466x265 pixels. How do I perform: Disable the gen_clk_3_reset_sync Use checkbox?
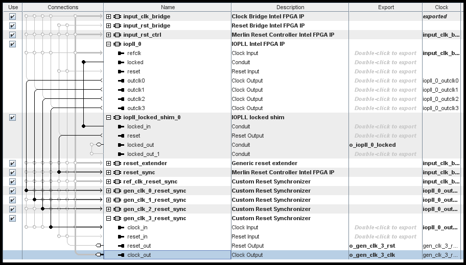(x=13, y=218)
